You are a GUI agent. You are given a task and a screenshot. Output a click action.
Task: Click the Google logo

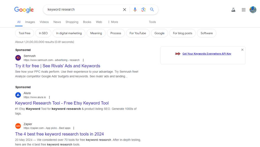24,10
